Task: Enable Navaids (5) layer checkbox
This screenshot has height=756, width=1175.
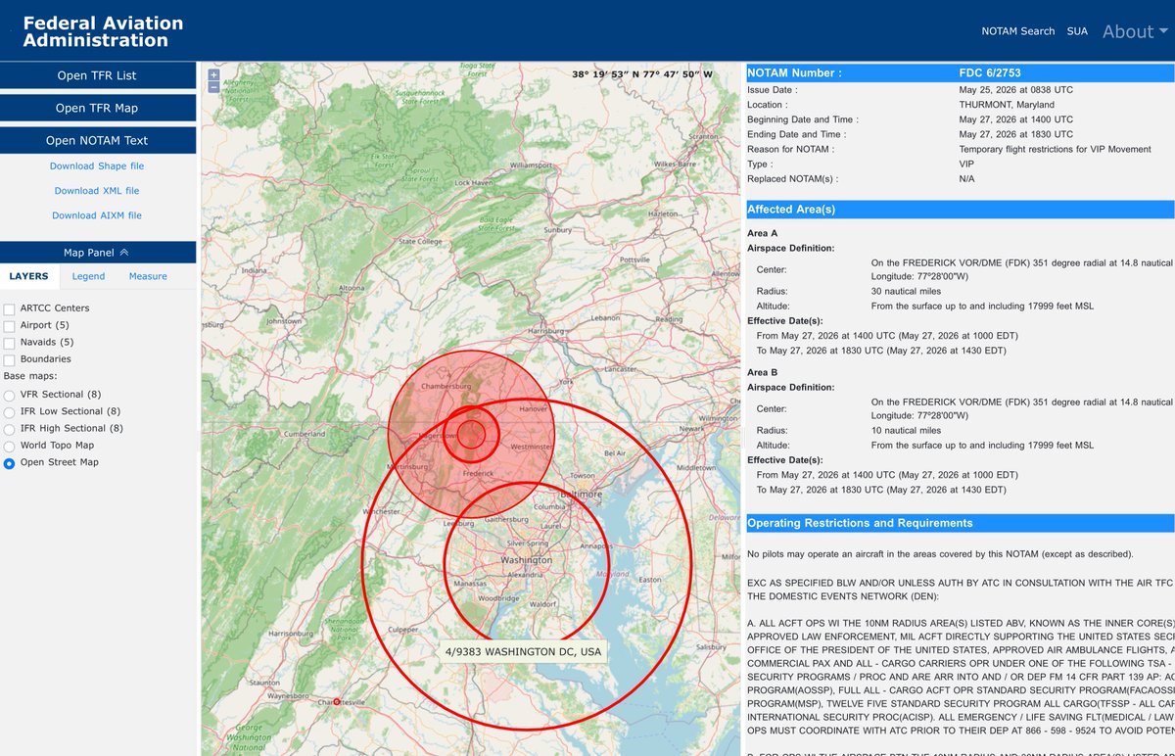Action: 9,343
